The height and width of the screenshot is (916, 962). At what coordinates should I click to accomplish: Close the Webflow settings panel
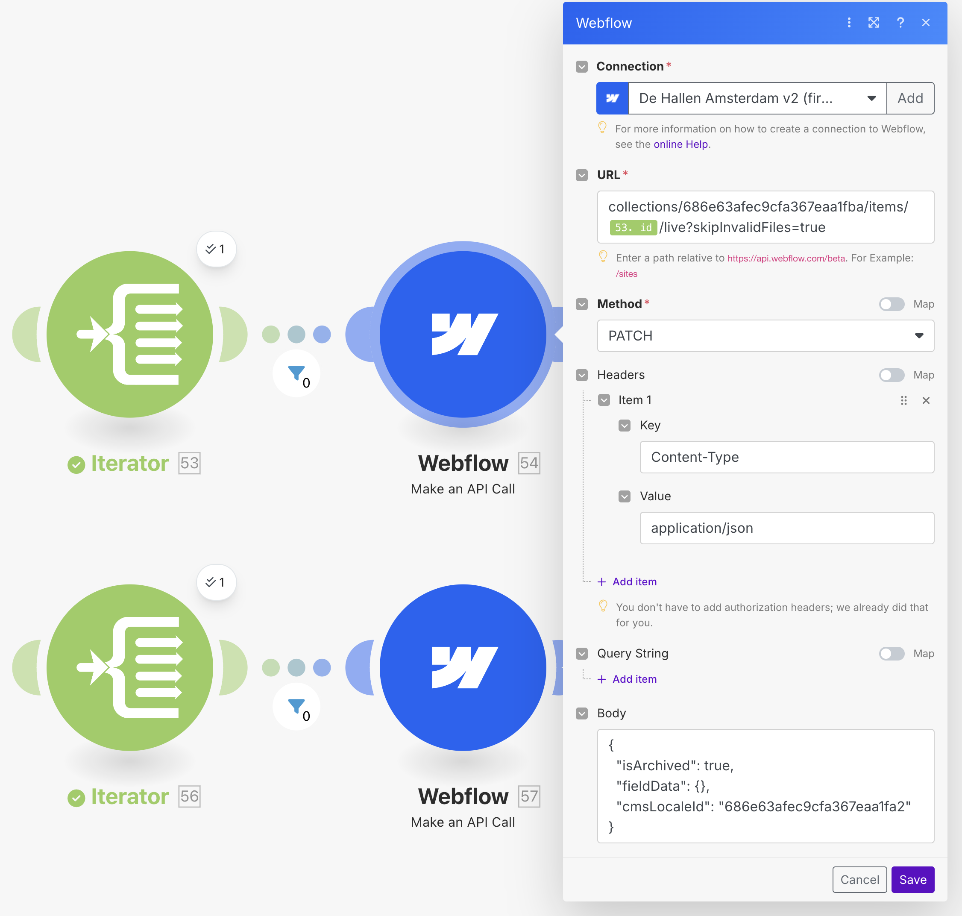point(925,23)
